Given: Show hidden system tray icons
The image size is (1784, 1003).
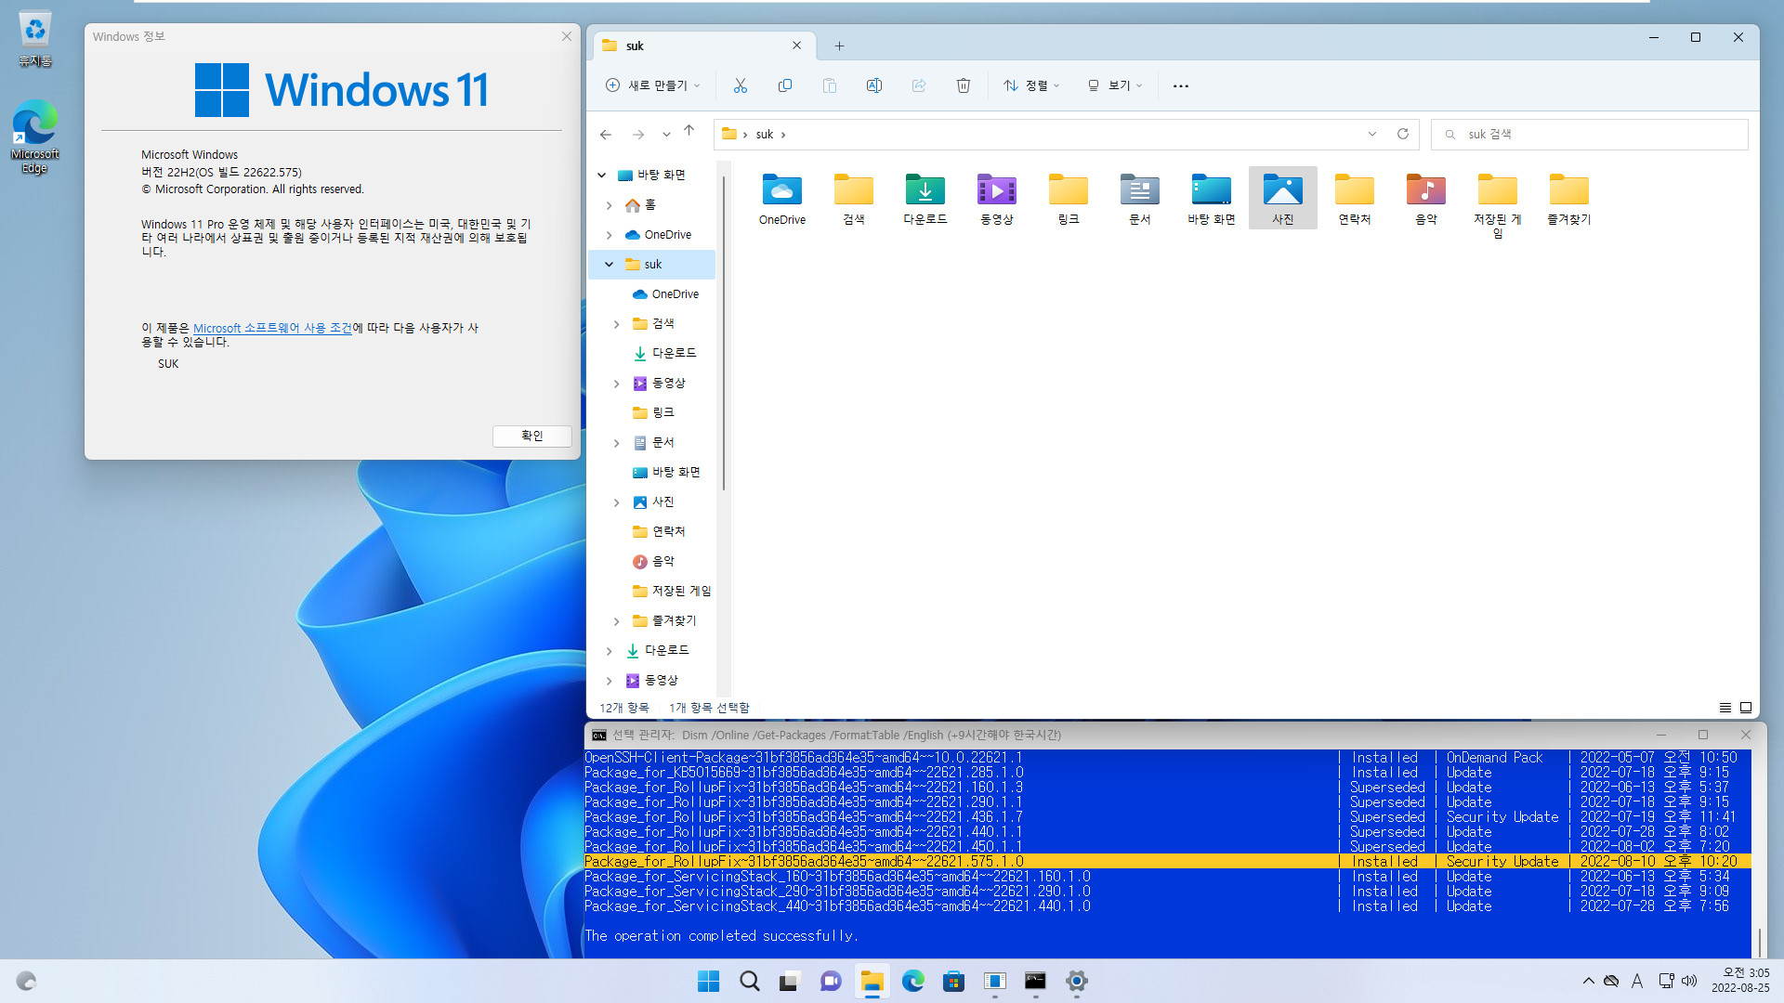Looking at the screenshot, I should (x=1588, y=981).
